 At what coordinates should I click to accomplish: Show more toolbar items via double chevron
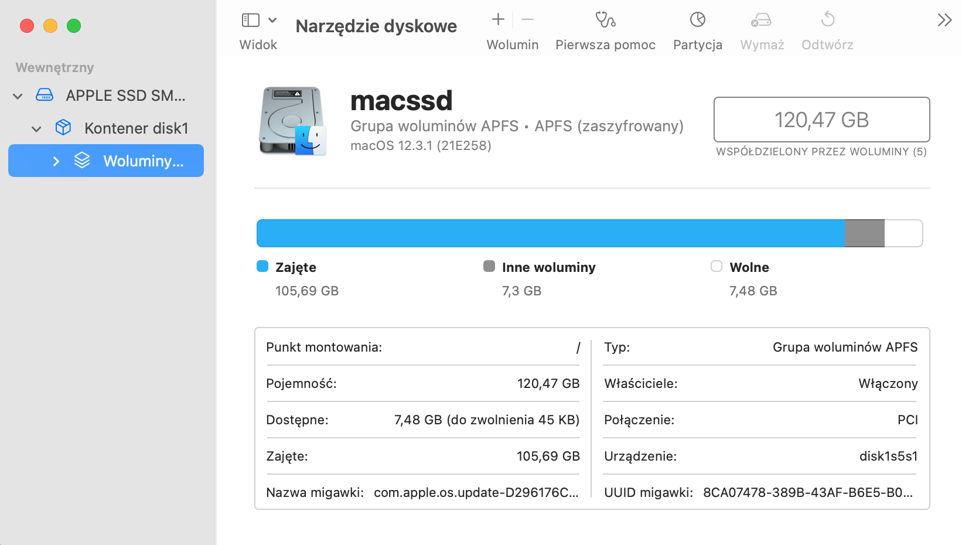click(944, 20)
